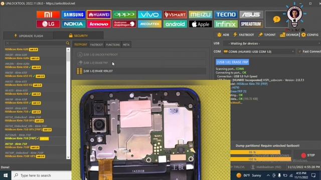Open the help question-mark icon
The height and width of the screenshot is (180, 321).
click(x=276, y=19)
